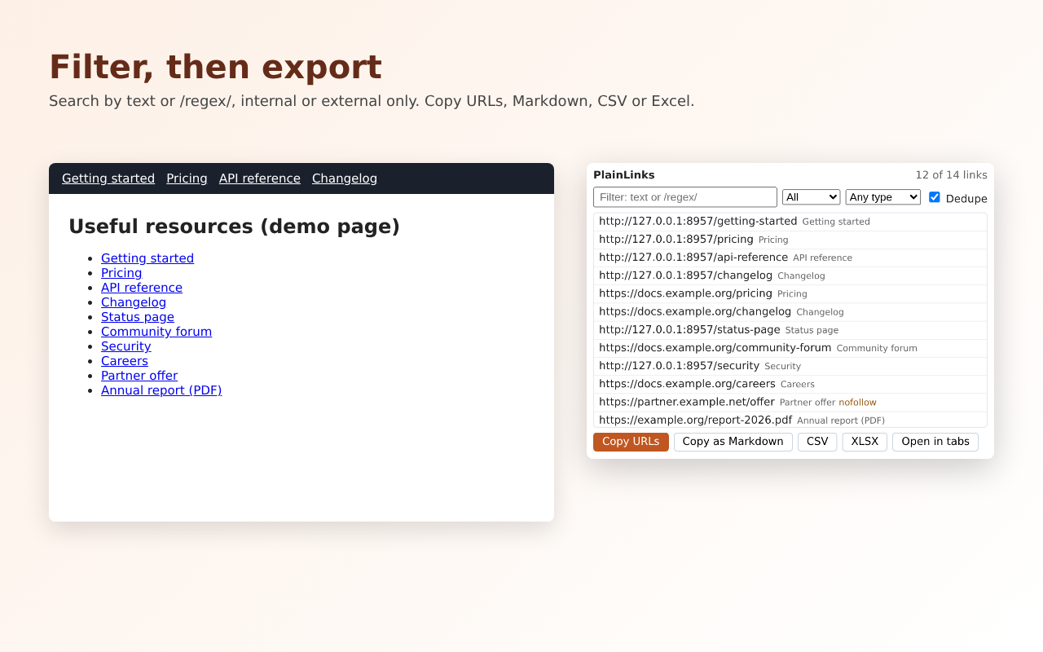Open API reference in the dark nav bar

coord(260,178)
